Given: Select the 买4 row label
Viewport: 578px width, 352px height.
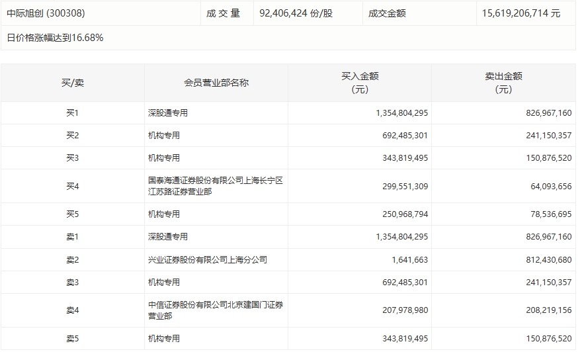Looking at the screenshot, I should click(73, 186).
